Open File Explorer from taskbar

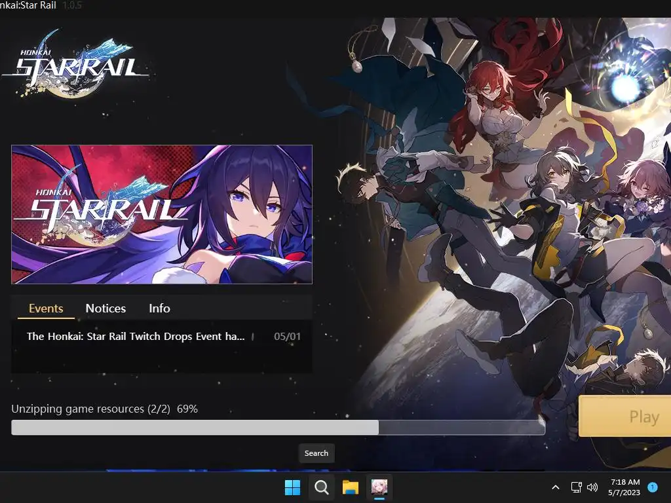pos(351,487)
